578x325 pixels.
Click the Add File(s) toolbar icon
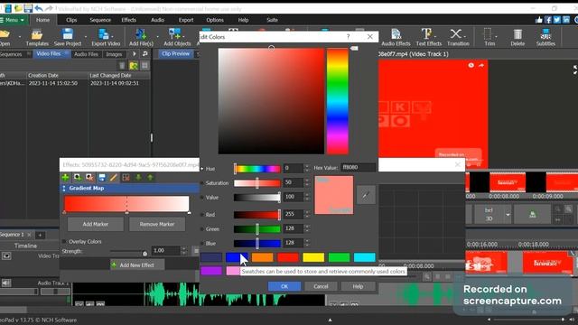[141, 34]
